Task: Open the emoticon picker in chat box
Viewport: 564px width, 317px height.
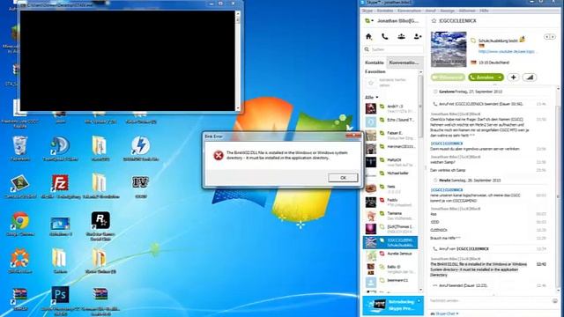Action: point(555,301)
